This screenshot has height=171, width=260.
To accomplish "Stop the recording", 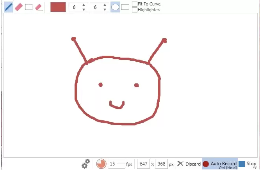I will coord(248,164).
